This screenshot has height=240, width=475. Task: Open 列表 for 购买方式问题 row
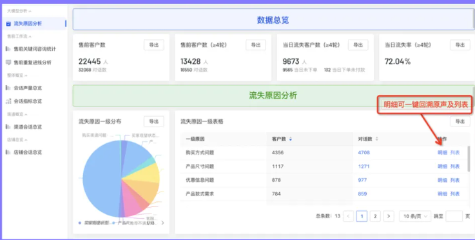(455, 153)
